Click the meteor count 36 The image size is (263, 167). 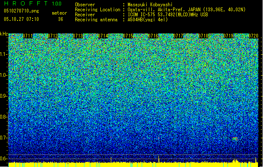click(61, 19)
